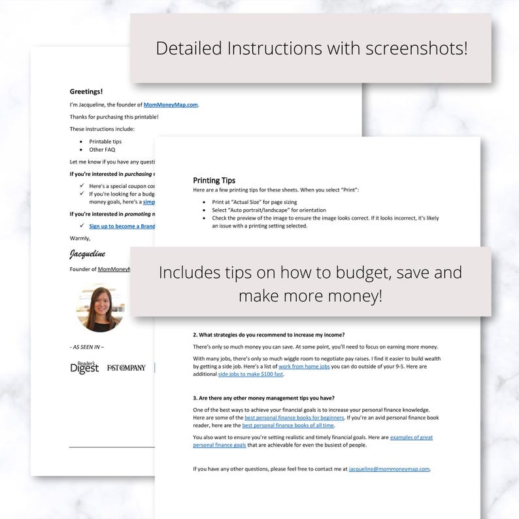Click the Detailed Instructions with screenshots banner
The width and height of the screenshot is (519, 519).
tap(310, 48)
